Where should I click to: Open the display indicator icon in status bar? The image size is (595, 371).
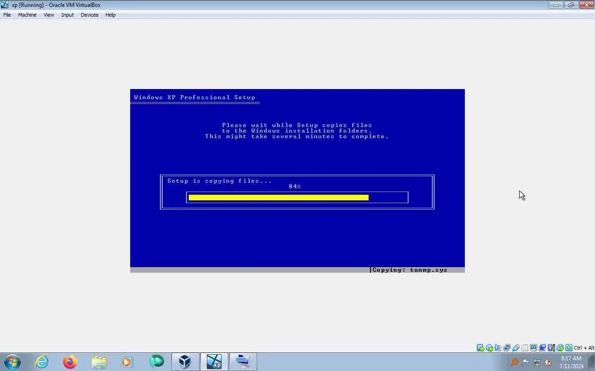point(534,348)
